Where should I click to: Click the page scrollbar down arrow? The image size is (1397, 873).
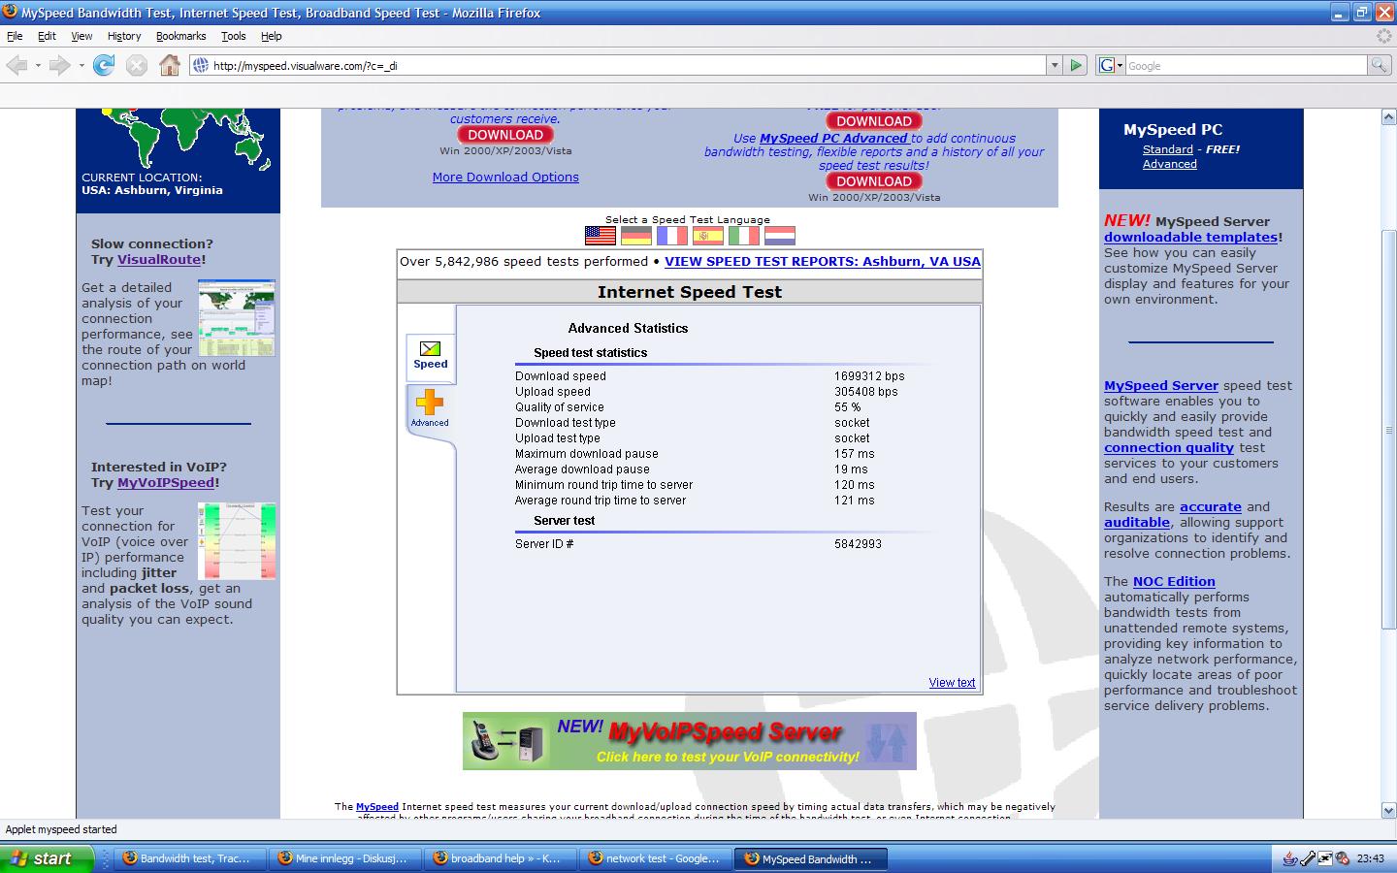click(x=1388, y=810)
